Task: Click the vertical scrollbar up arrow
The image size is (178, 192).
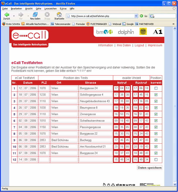Action: click(175, 29)
